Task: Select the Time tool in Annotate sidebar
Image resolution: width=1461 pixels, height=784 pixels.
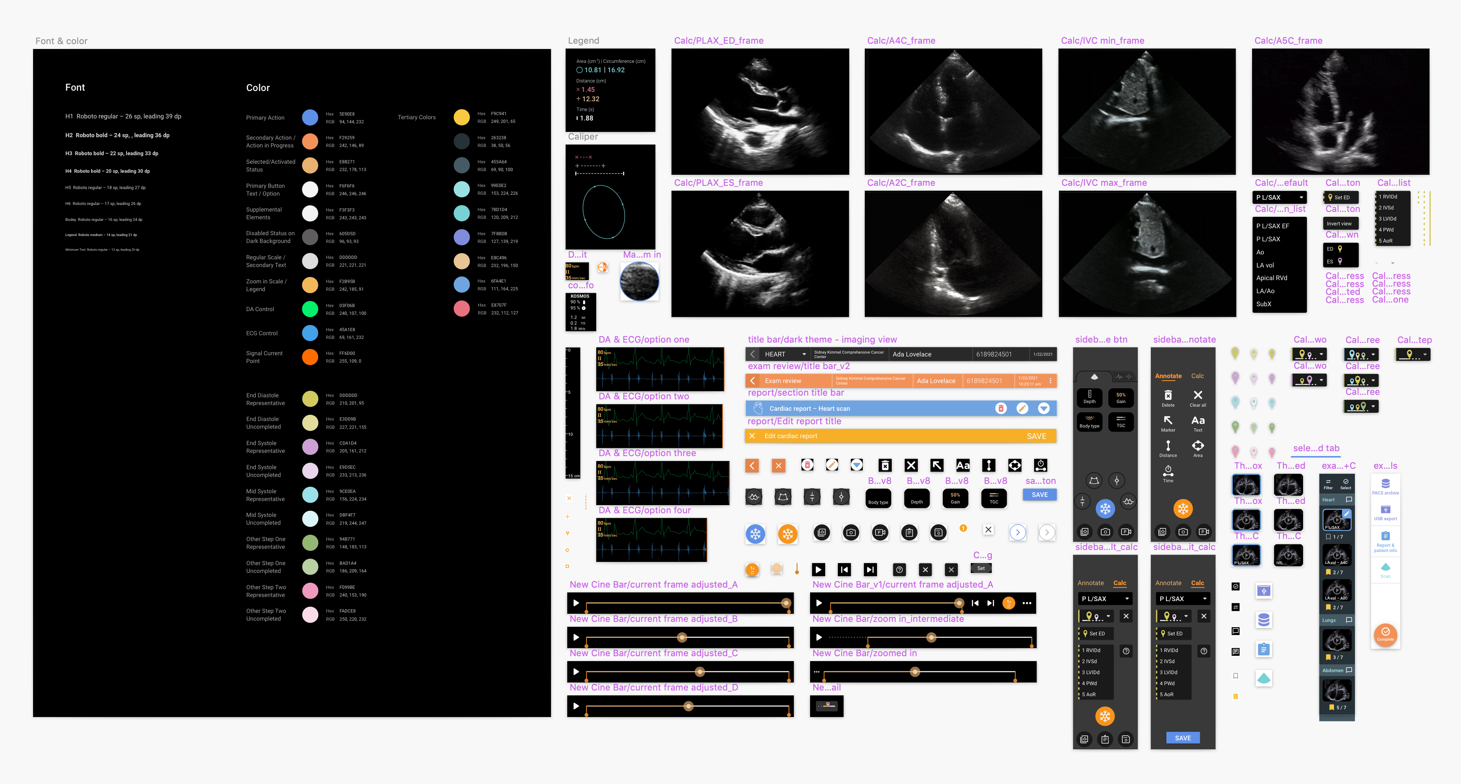Action: coord(1168,474)
